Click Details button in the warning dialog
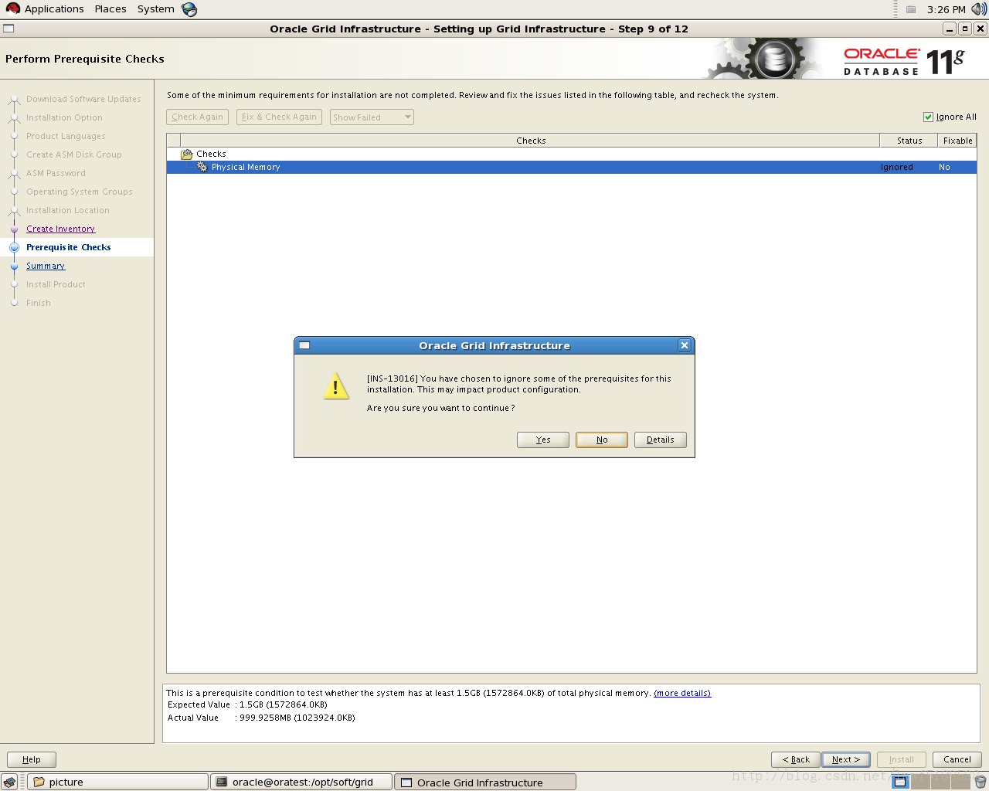989x791 pixels. [x=661, y=440]
